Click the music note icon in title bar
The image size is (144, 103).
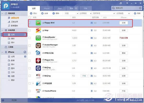[121, 3]
